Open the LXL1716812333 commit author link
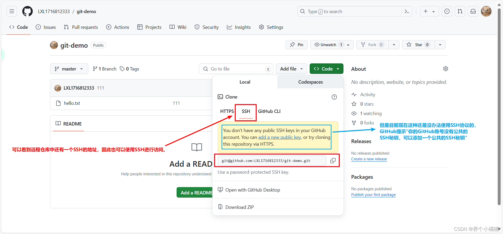The image size is (503, 234). coord(79,88)
